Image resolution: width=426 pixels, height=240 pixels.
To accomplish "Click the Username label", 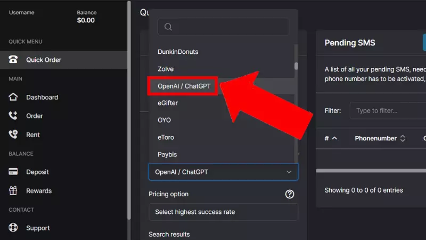I will pos(22,12).
